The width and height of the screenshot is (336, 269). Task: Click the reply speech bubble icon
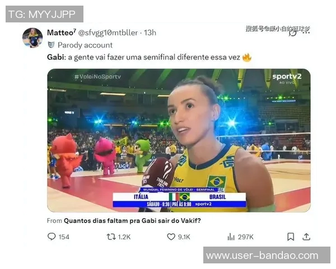coord(52,236)
